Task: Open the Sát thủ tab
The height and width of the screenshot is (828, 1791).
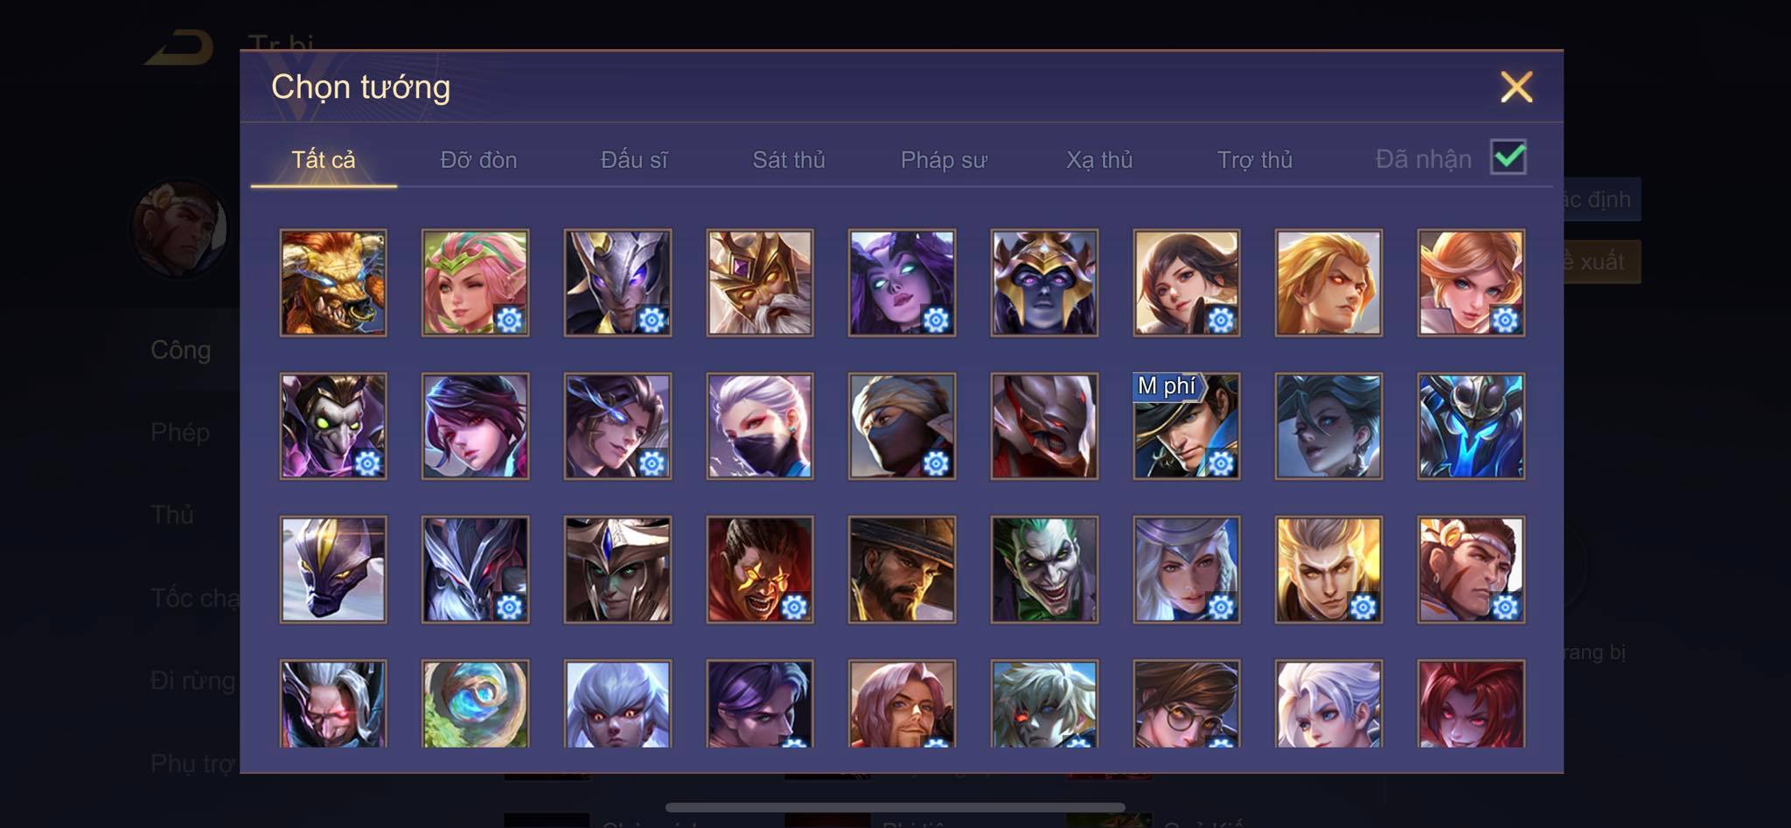Action: [789, 160]
